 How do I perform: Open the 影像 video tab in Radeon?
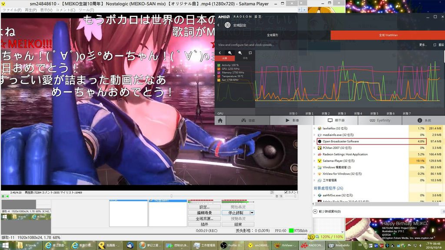click(292, 121)
